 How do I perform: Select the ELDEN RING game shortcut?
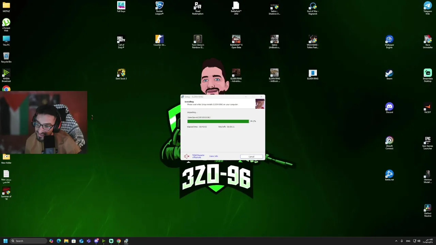[313, 75]
